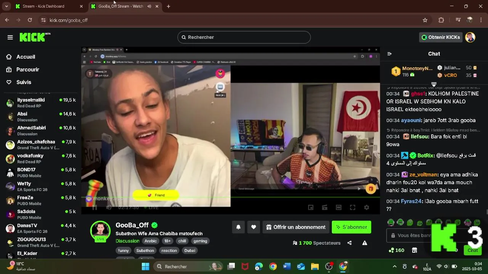Open Chrome three-dot menu
The height and width of the screenshot is (274, 488).
tap(481, 20)
